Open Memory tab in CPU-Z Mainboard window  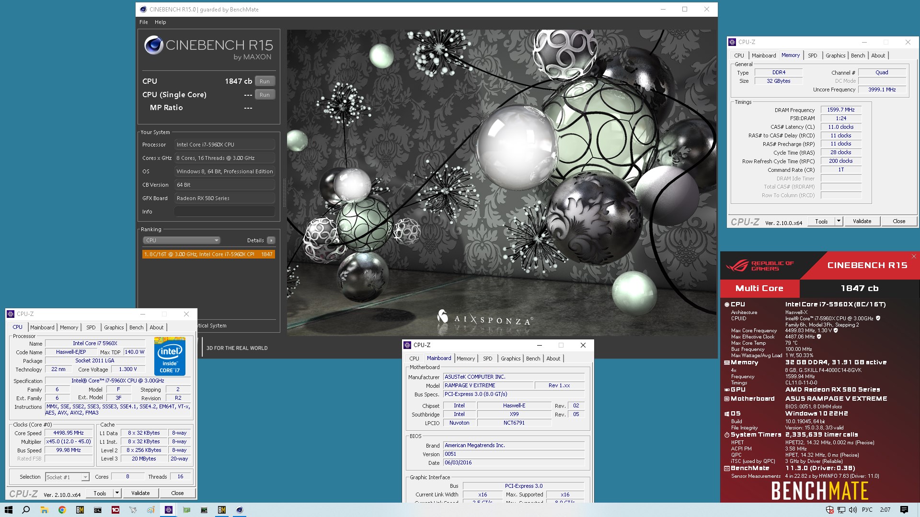click(466, 359)
